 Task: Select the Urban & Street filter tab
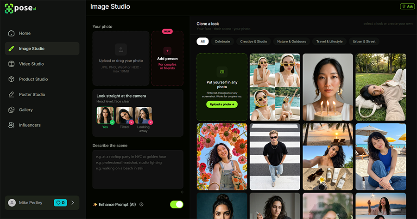(364, 42)
